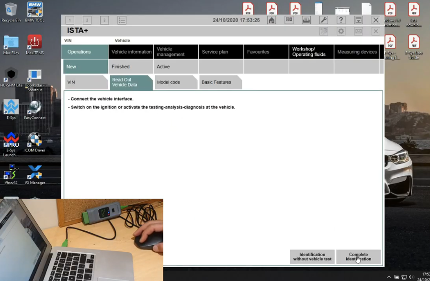Select the Active sub-tab
The height and width of the screenshot is (281, 430).
pos(176,66)
